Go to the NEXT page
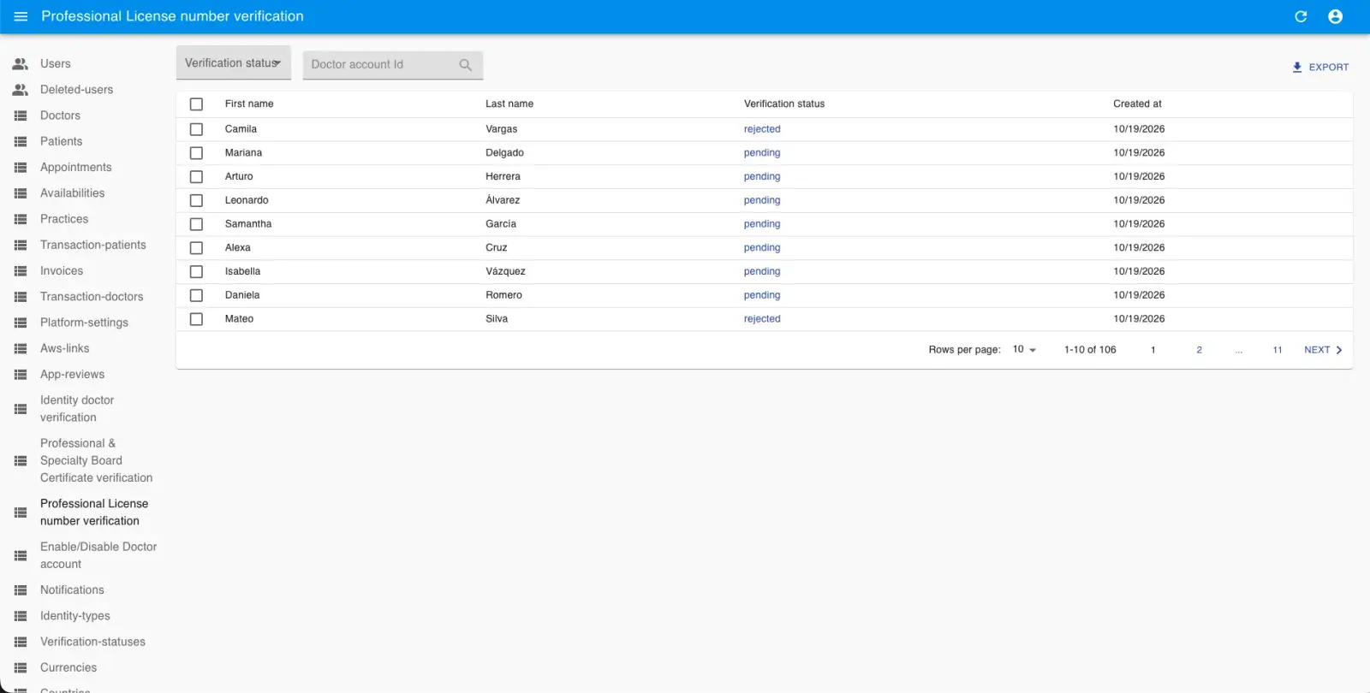Viewport: 1370px width, 693px height. tap(1323, 350)
